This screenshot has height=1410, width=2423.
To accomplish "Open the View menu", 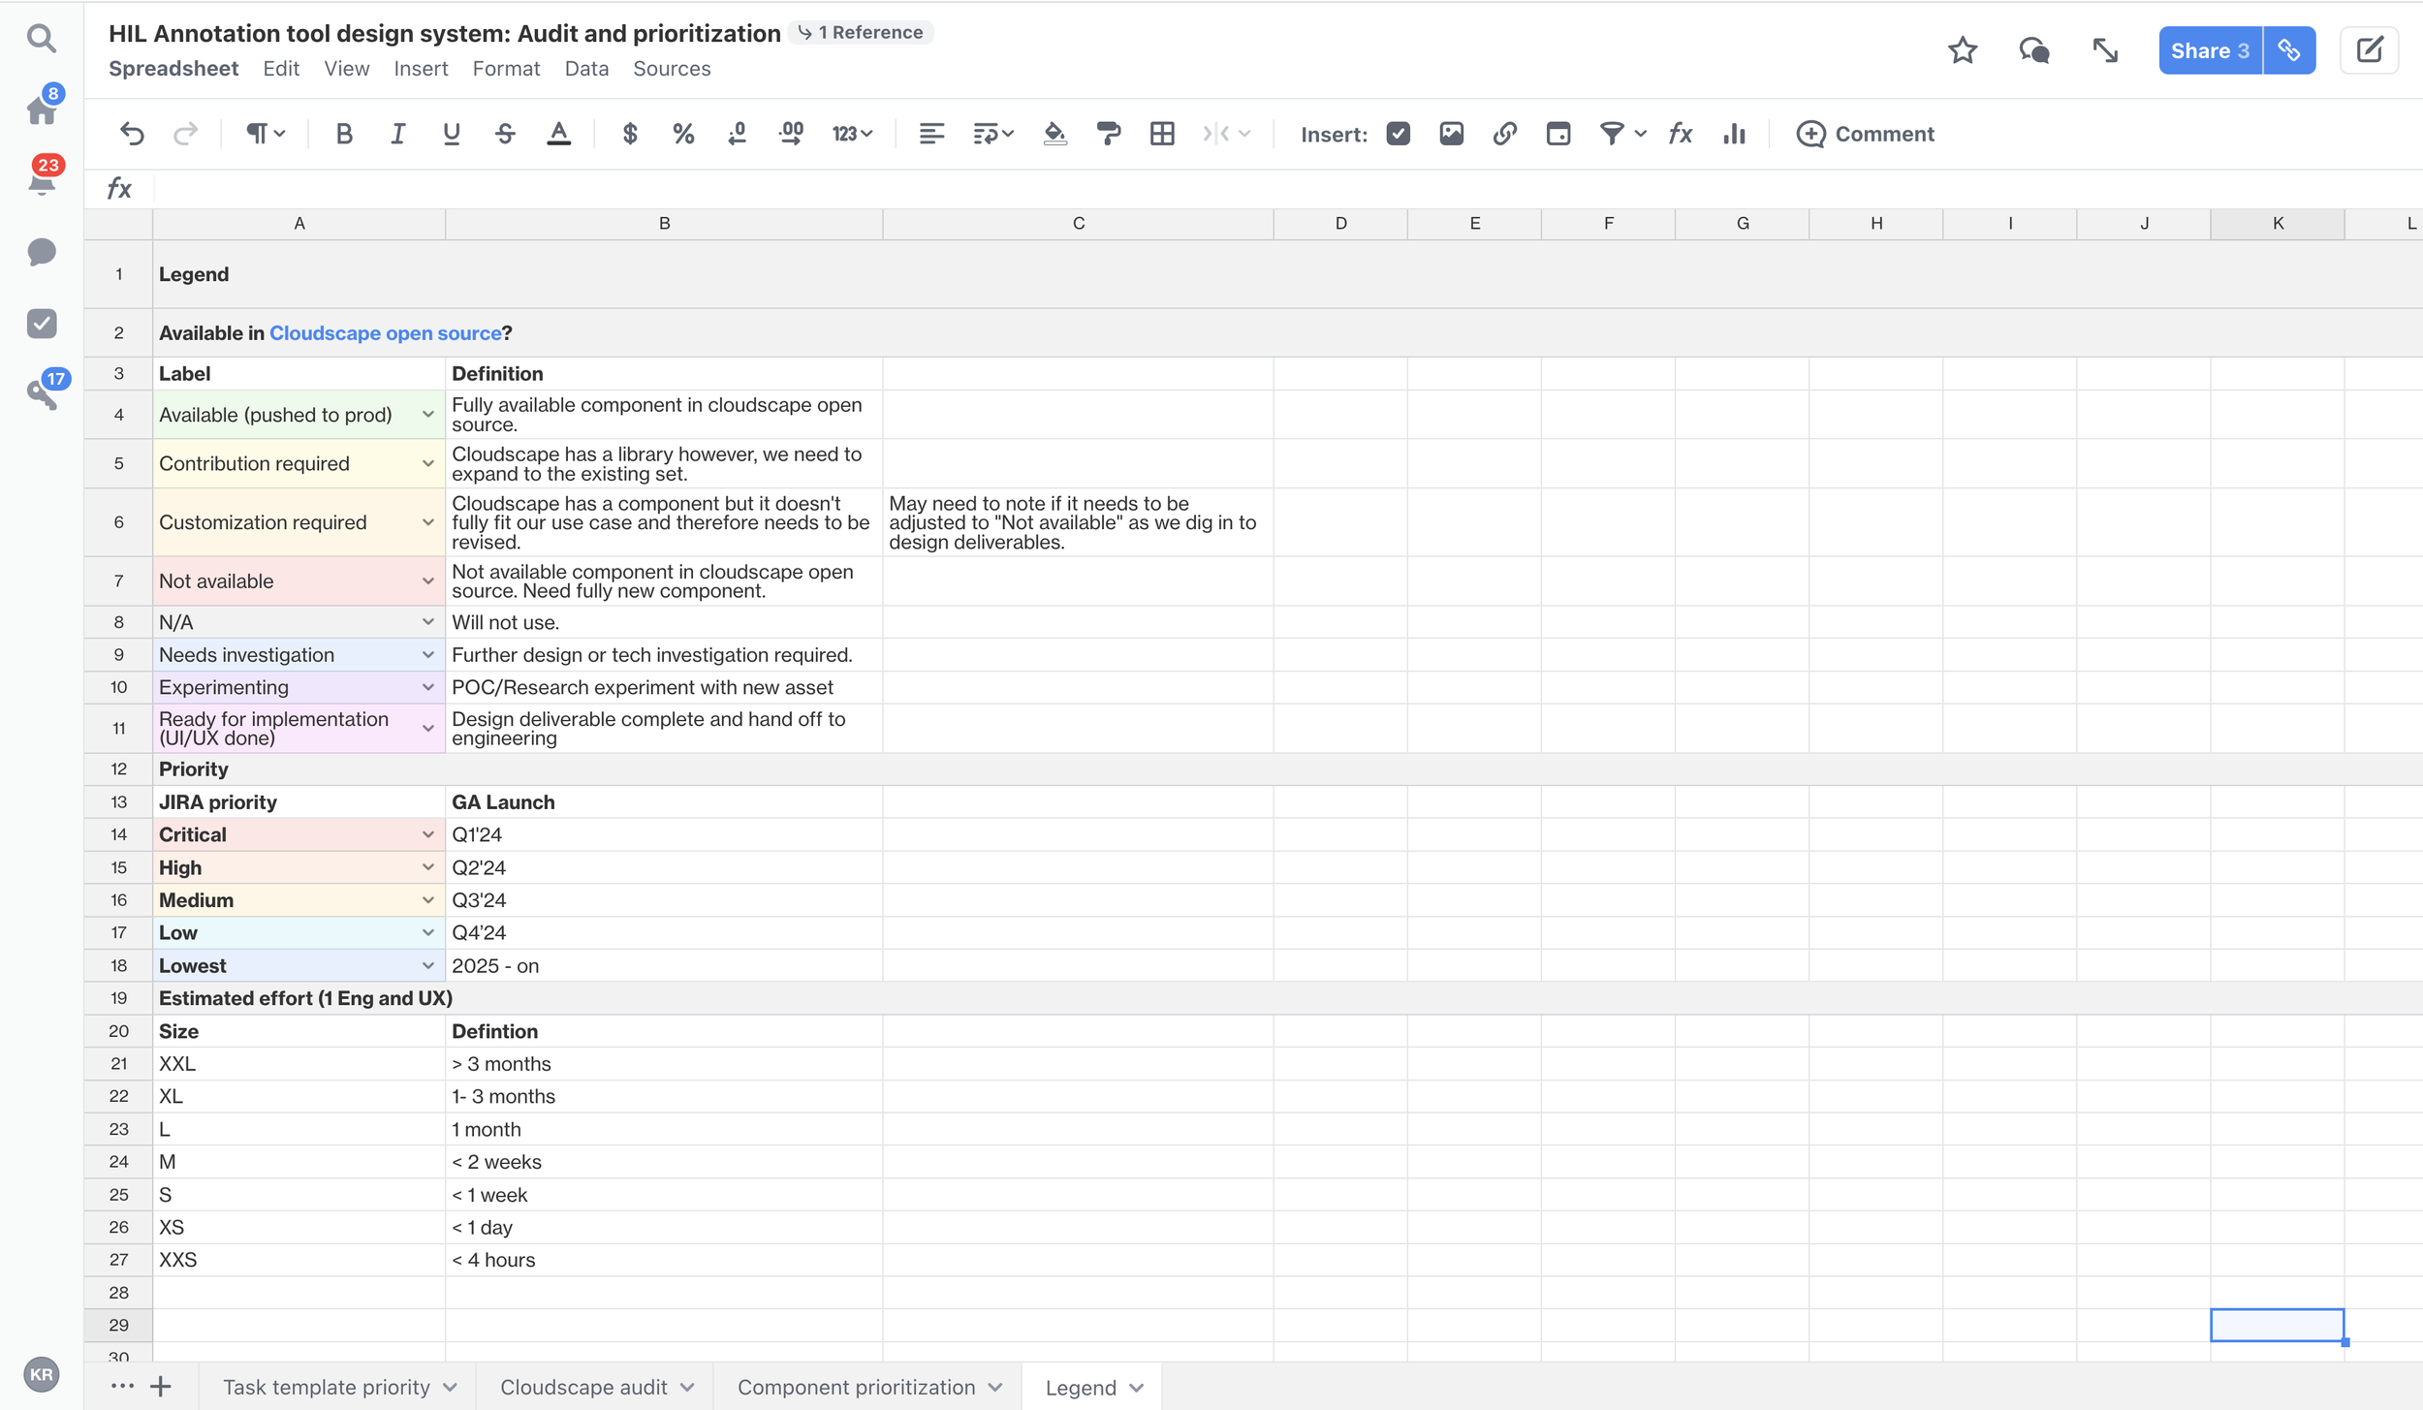I will [x=346, y=69].
